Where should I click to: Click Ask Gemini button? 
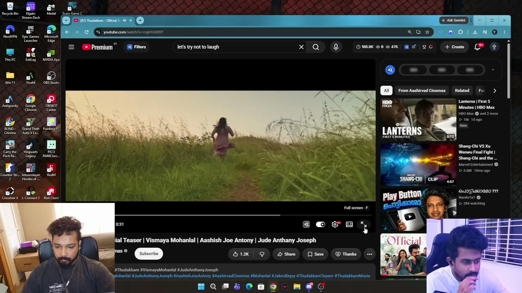click(453, 20)
